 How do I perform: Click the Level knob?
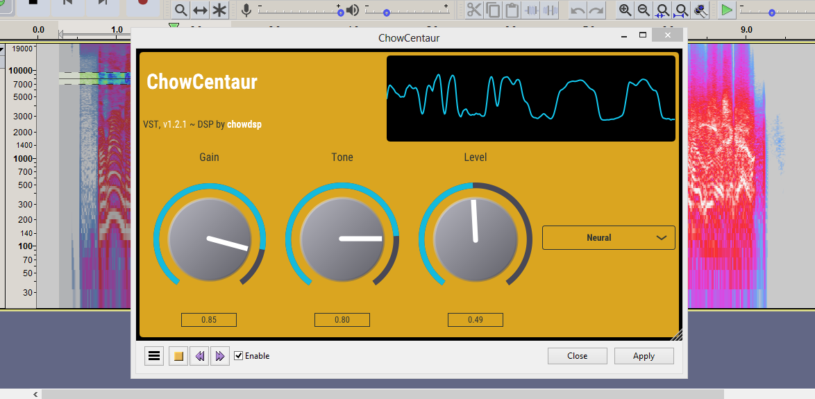[476, 239]
